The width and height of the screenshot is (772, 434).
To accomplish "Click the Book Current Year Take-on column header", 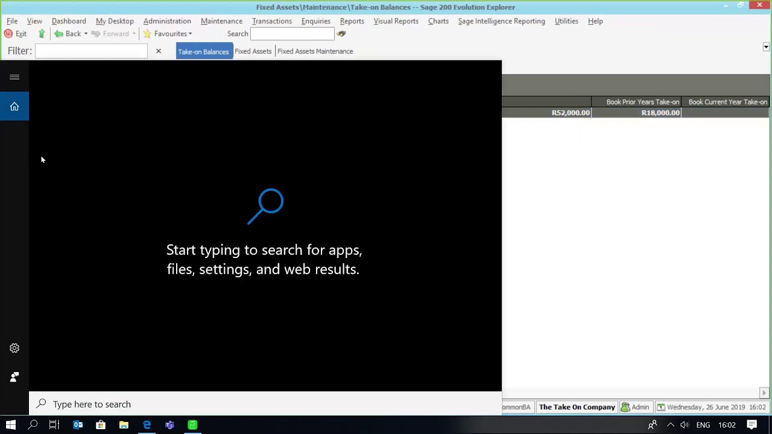I will point(726,102).
